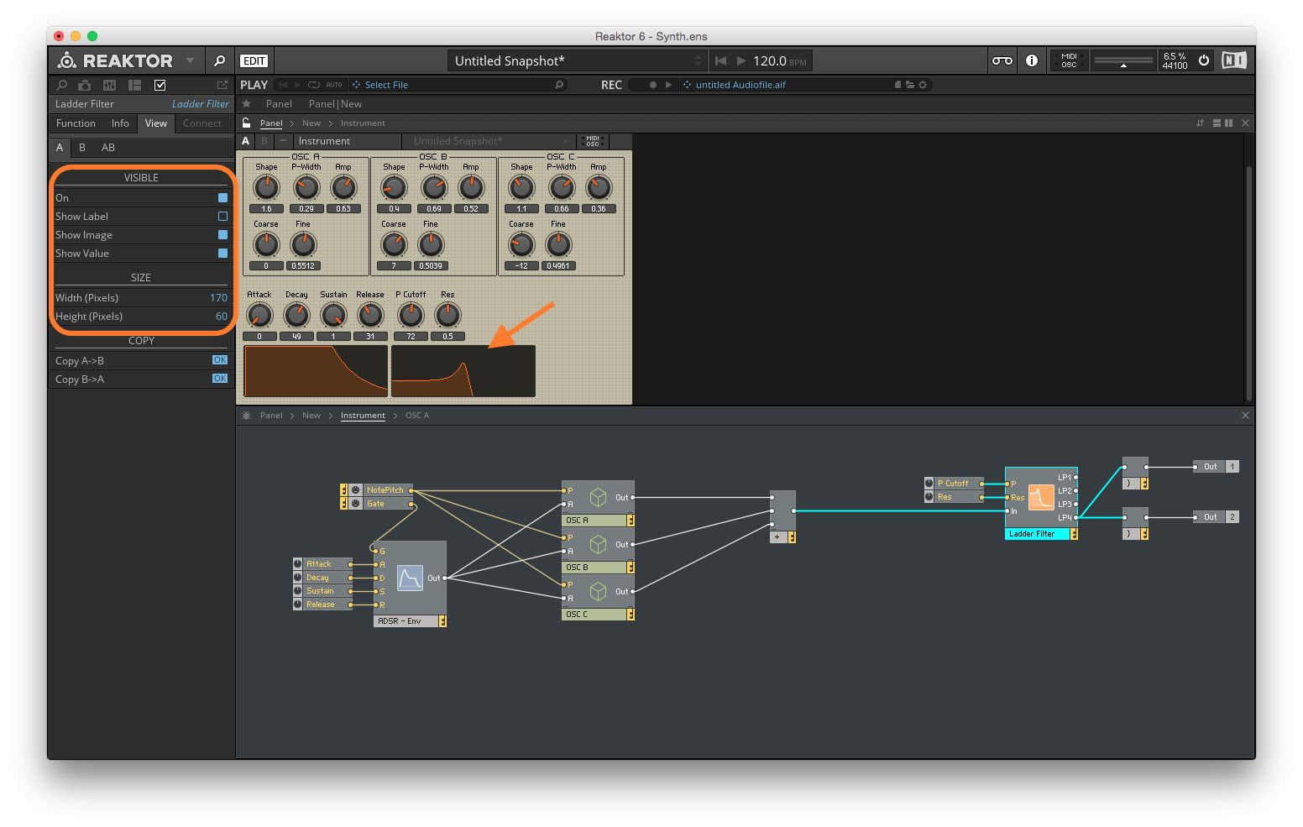Switch to the Info tab
The width and height of the screenshot is (1303, 827).
click(x=120, y=123)
